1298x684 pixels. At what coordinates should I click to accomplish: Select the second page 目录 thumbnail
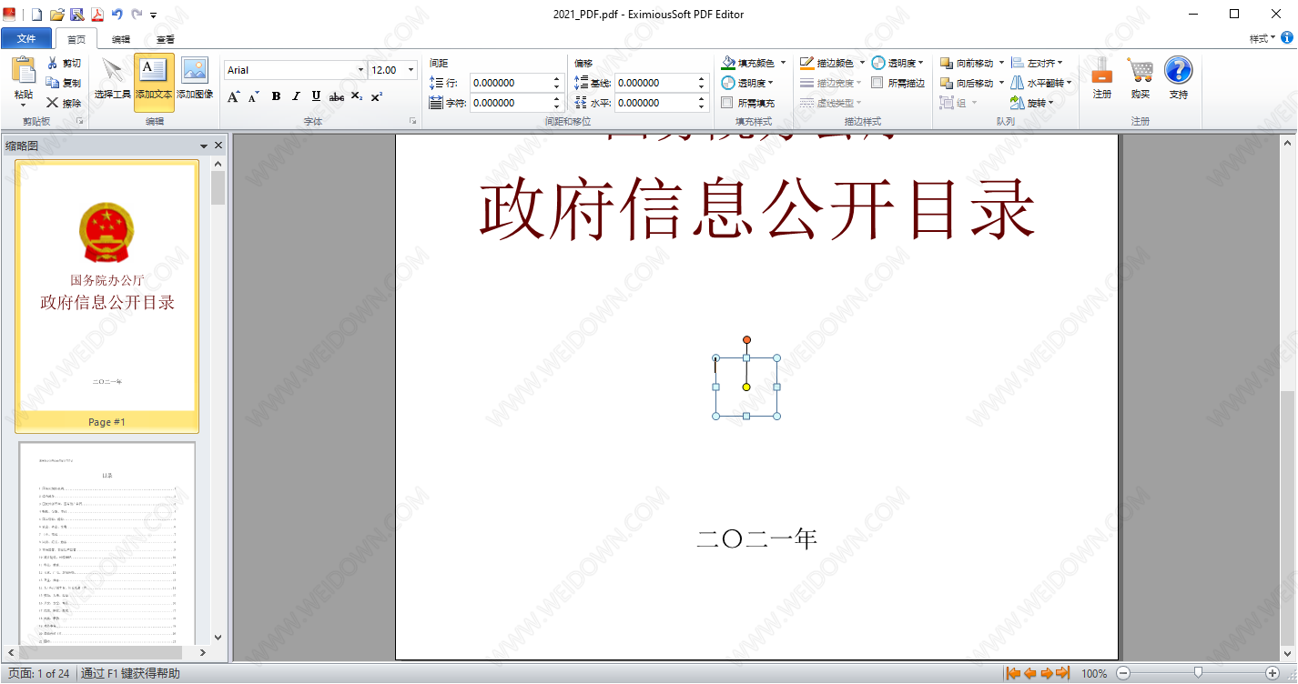(x=106, y=544)
